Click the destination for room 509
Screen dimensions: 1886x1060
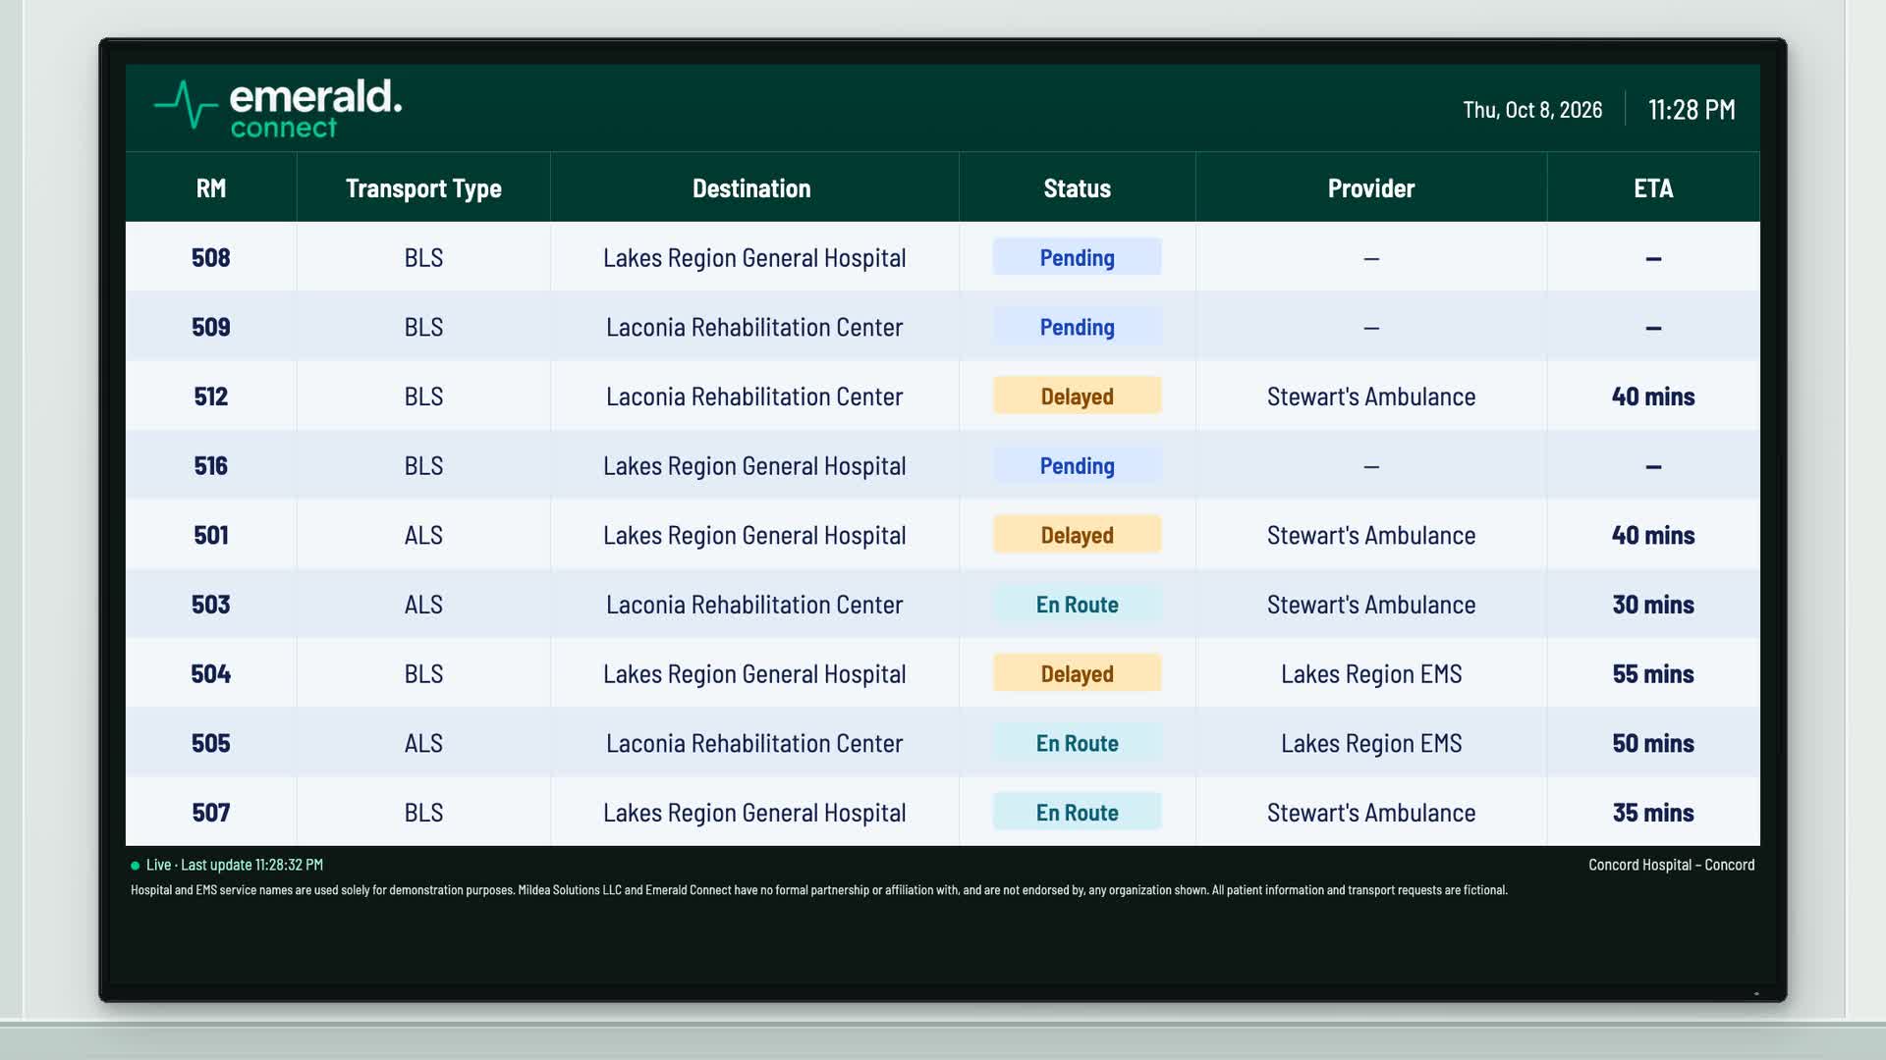[x=754, y=327]
